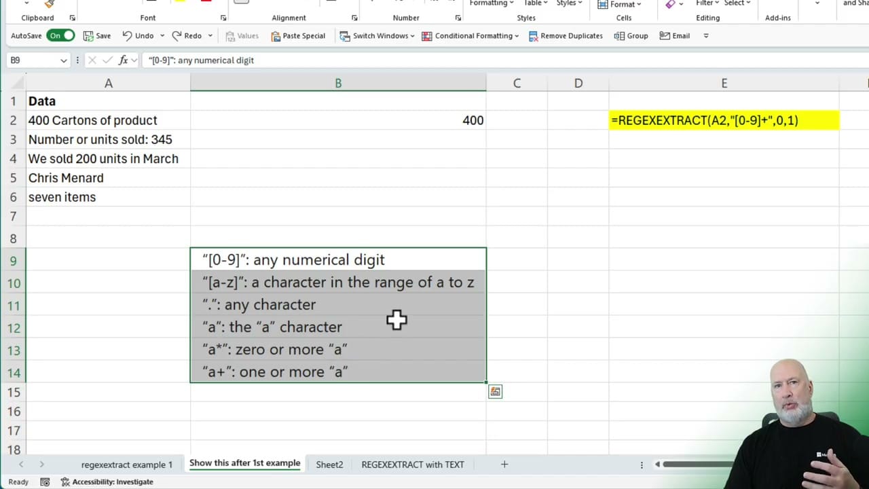The image size is (869, 489).
Task: Select cell E2 with the REGEXEXTRACT formula
Action: [x=724, y=120]
